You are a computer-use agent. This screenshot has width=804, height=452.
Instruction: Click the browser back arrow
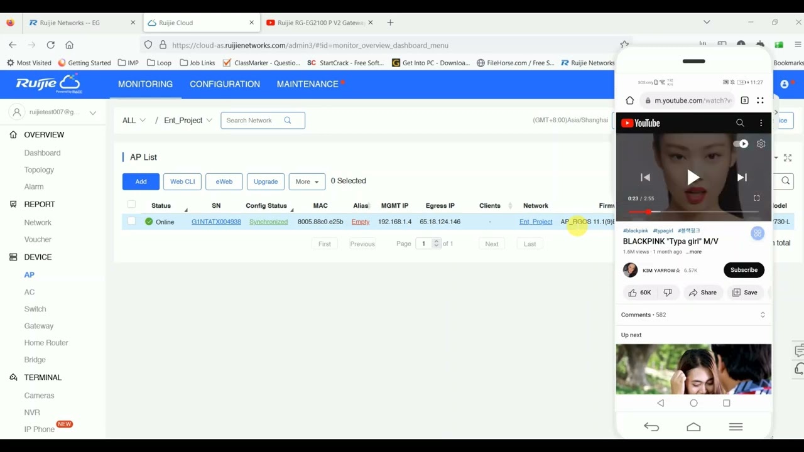point(13,45)
